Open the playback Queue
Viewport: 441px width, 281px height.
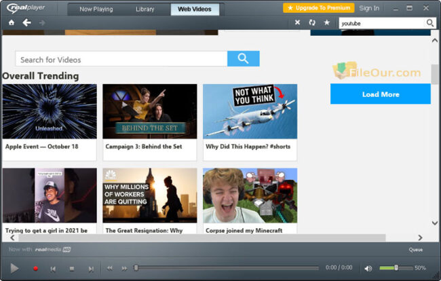pos(416,250)
